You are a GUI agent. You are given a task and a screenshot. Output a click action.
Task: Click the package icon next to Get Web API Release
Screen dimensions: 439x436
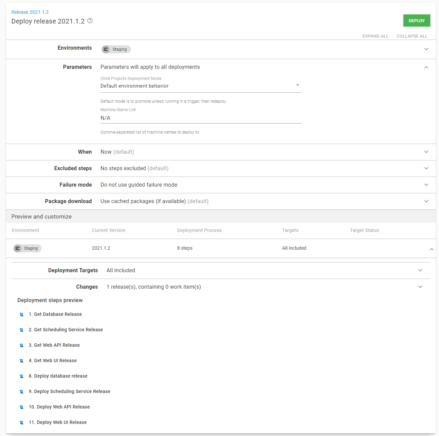[x=21, y=345]
